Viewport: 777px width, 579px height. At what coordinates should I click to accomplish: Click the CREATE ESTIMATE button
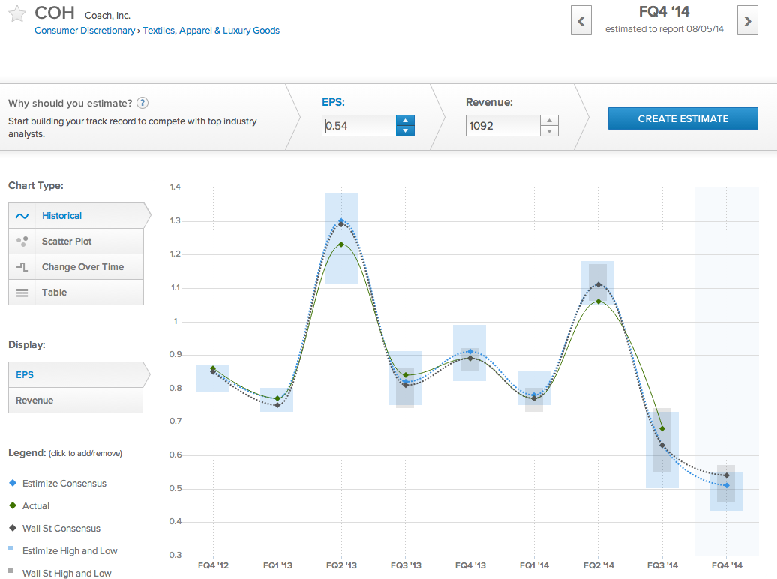(682, 118)
